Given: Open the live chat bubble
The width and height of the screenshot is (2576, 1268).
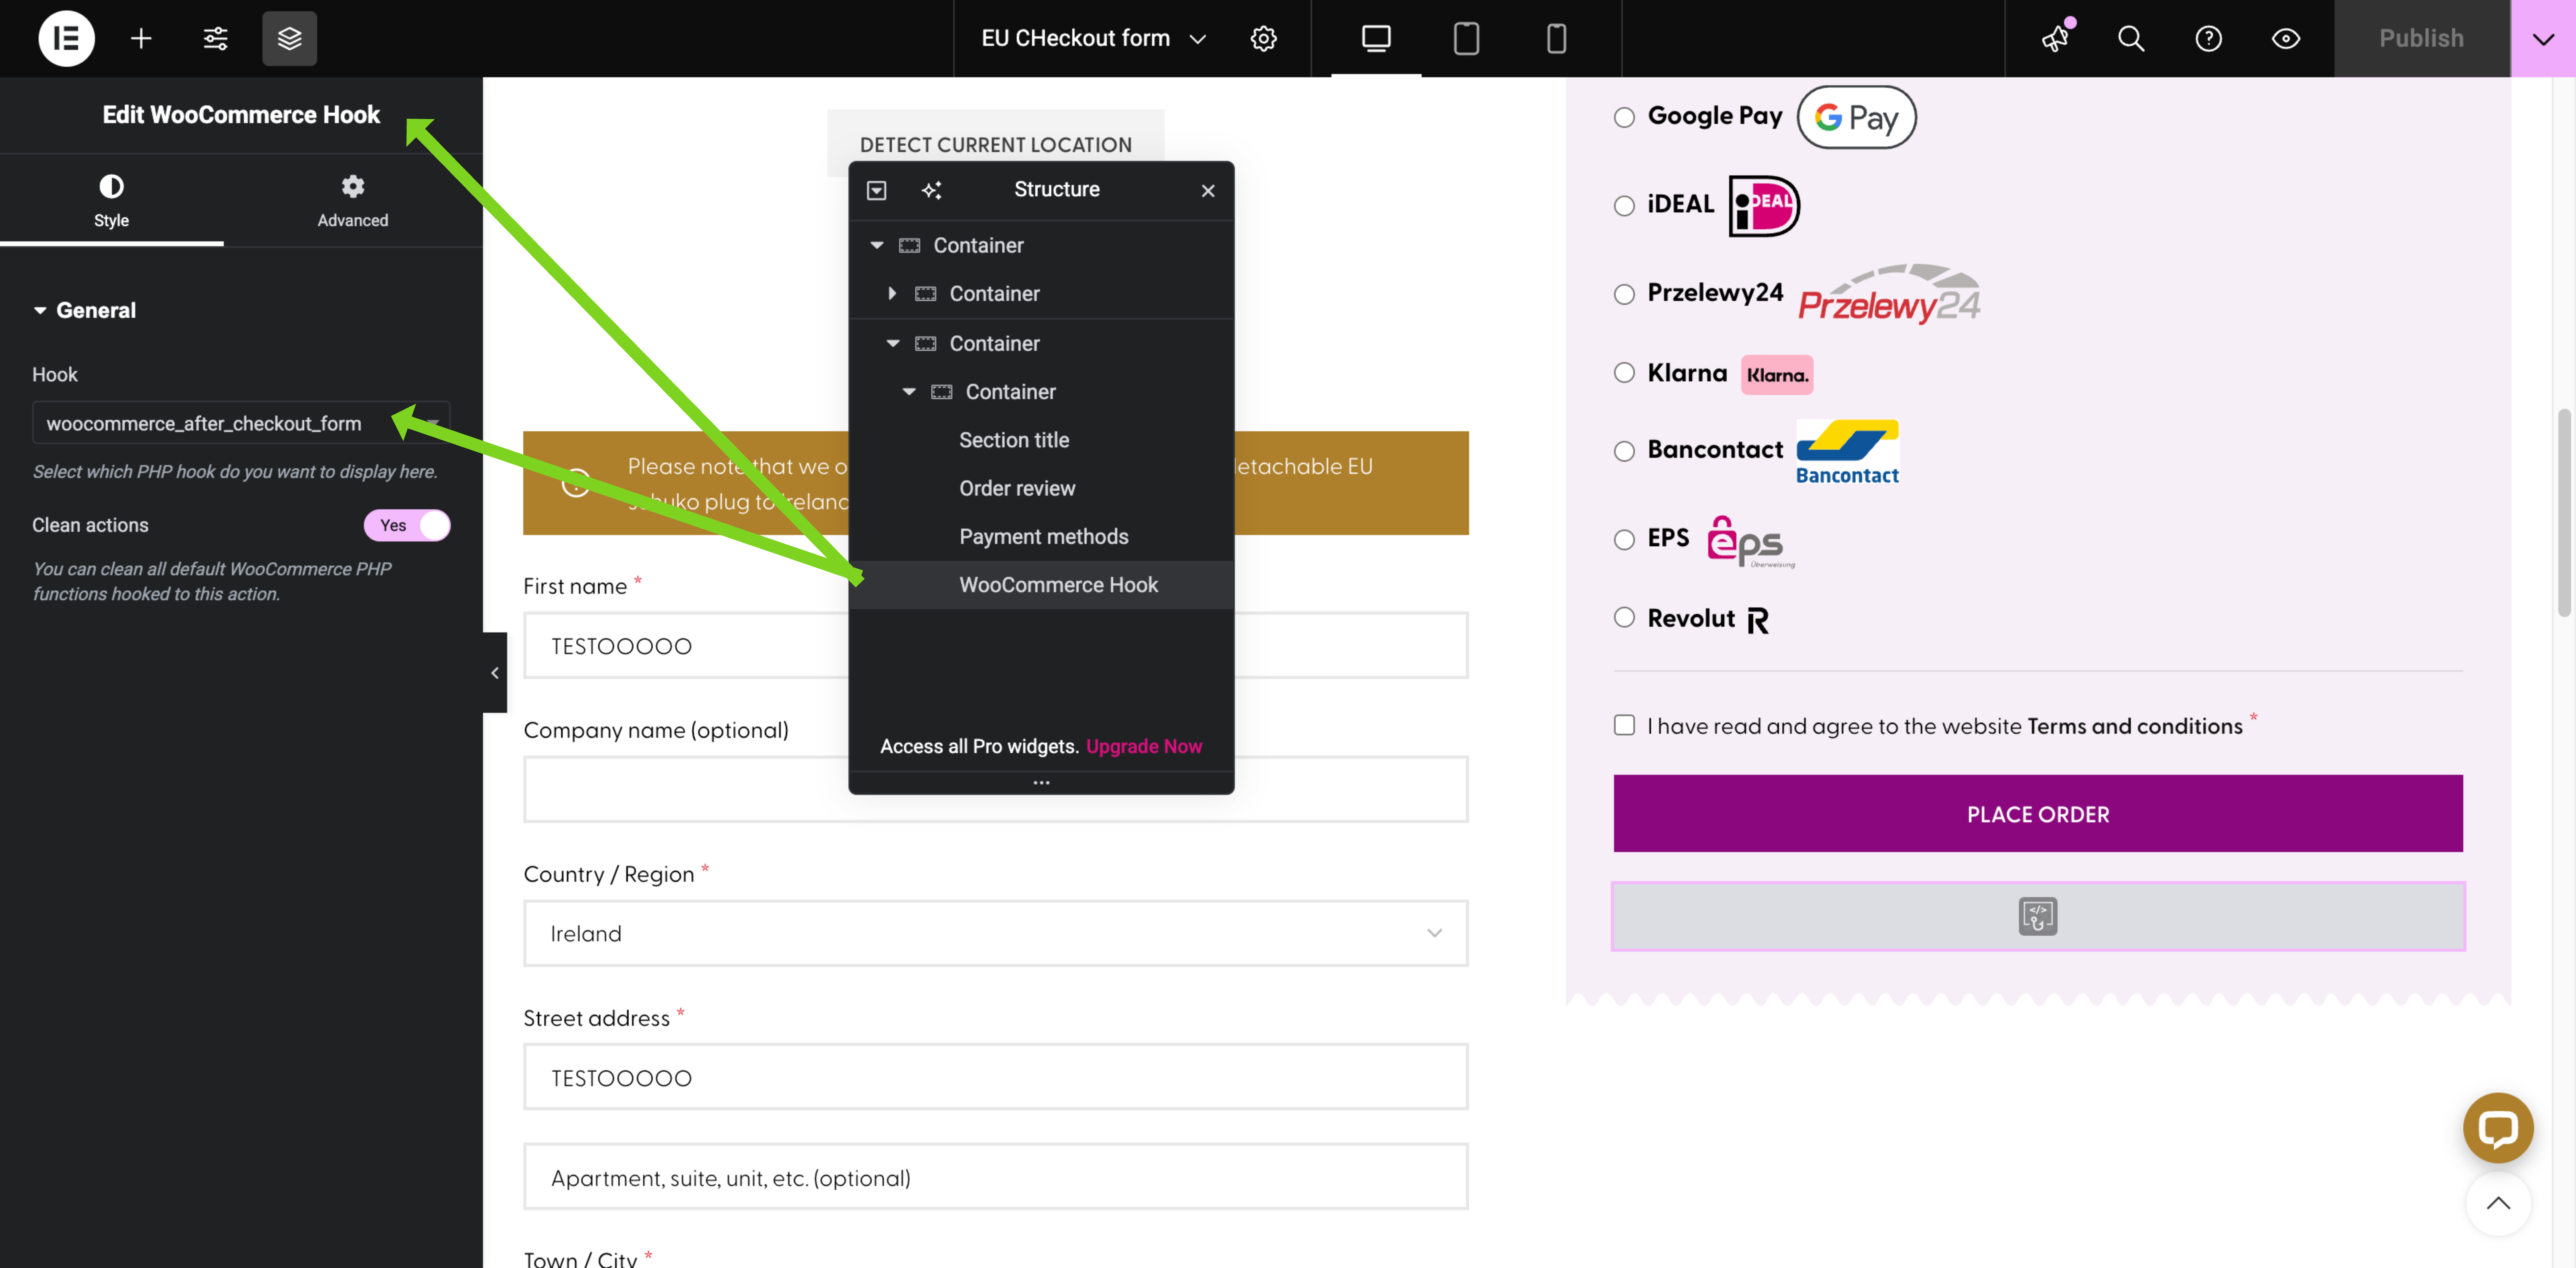Looking at the screenshot, I should (x=2497, y=1127).
